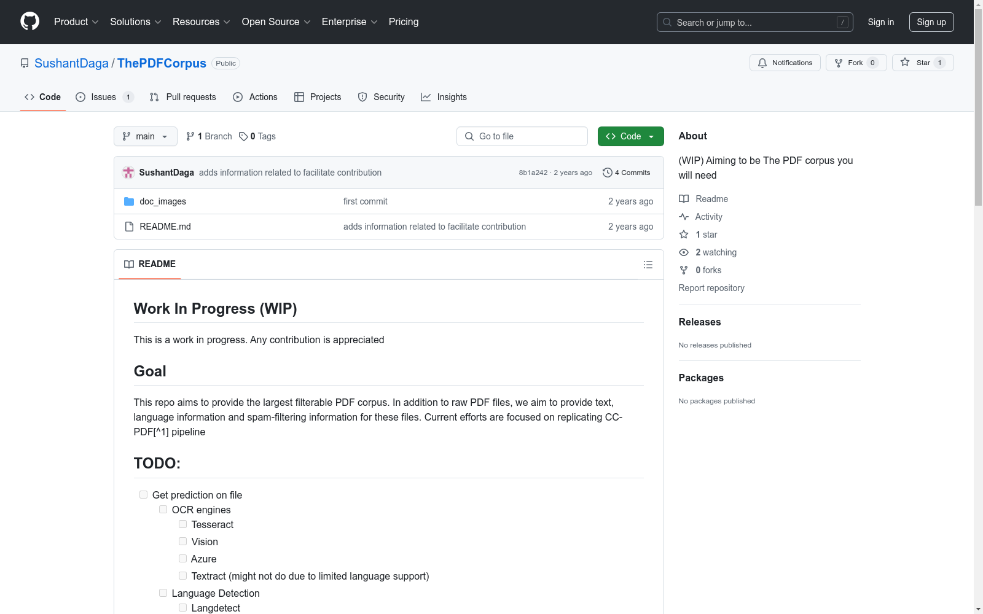Click the star icon beside 1 star
The image size is (983, 614).
(684, 235)
